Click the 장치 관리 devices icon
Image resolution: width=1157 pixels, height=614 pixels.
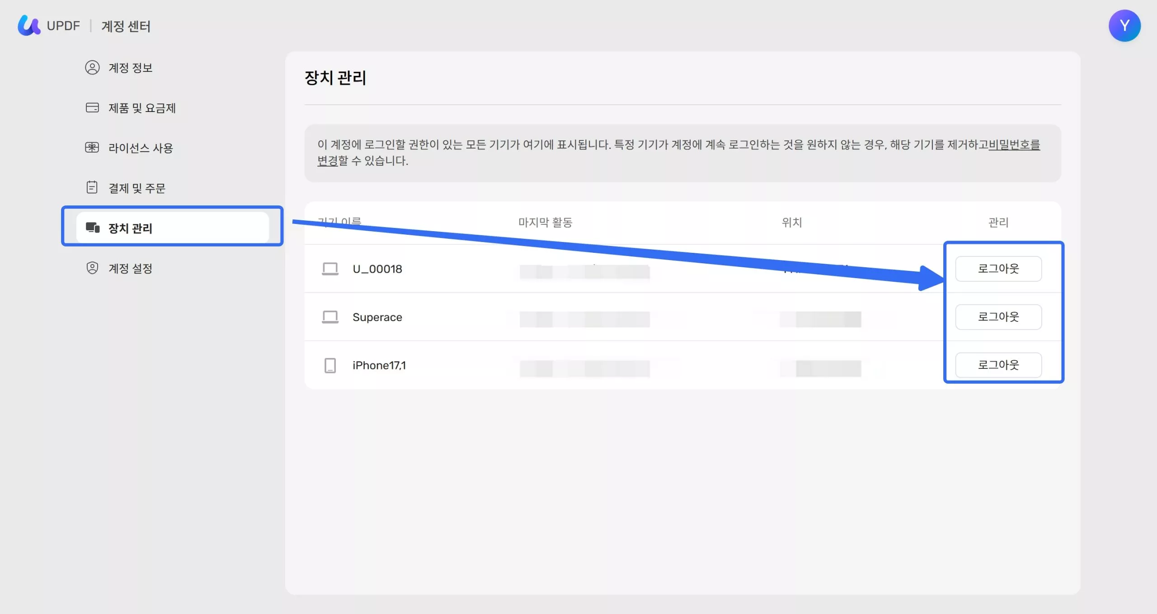point(93,228)
